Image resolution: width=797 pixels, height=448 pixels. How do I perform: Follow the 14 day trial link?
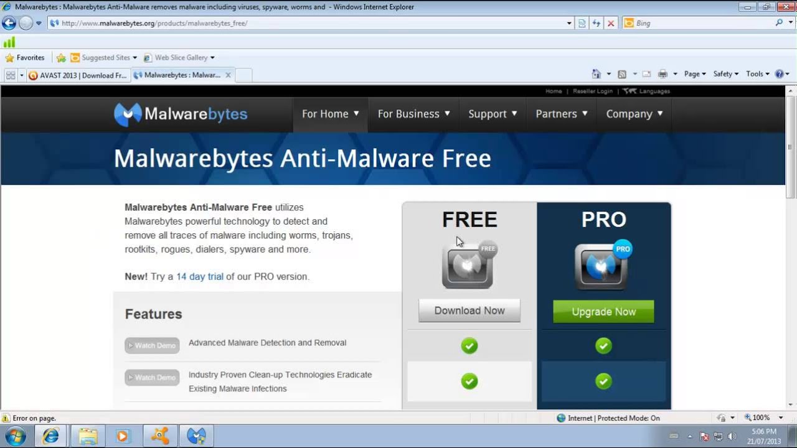coord(199,276)
